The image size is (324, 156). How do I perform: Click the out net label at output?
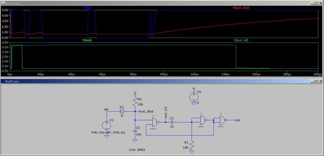pyautogui.click(x=238, y=120)
